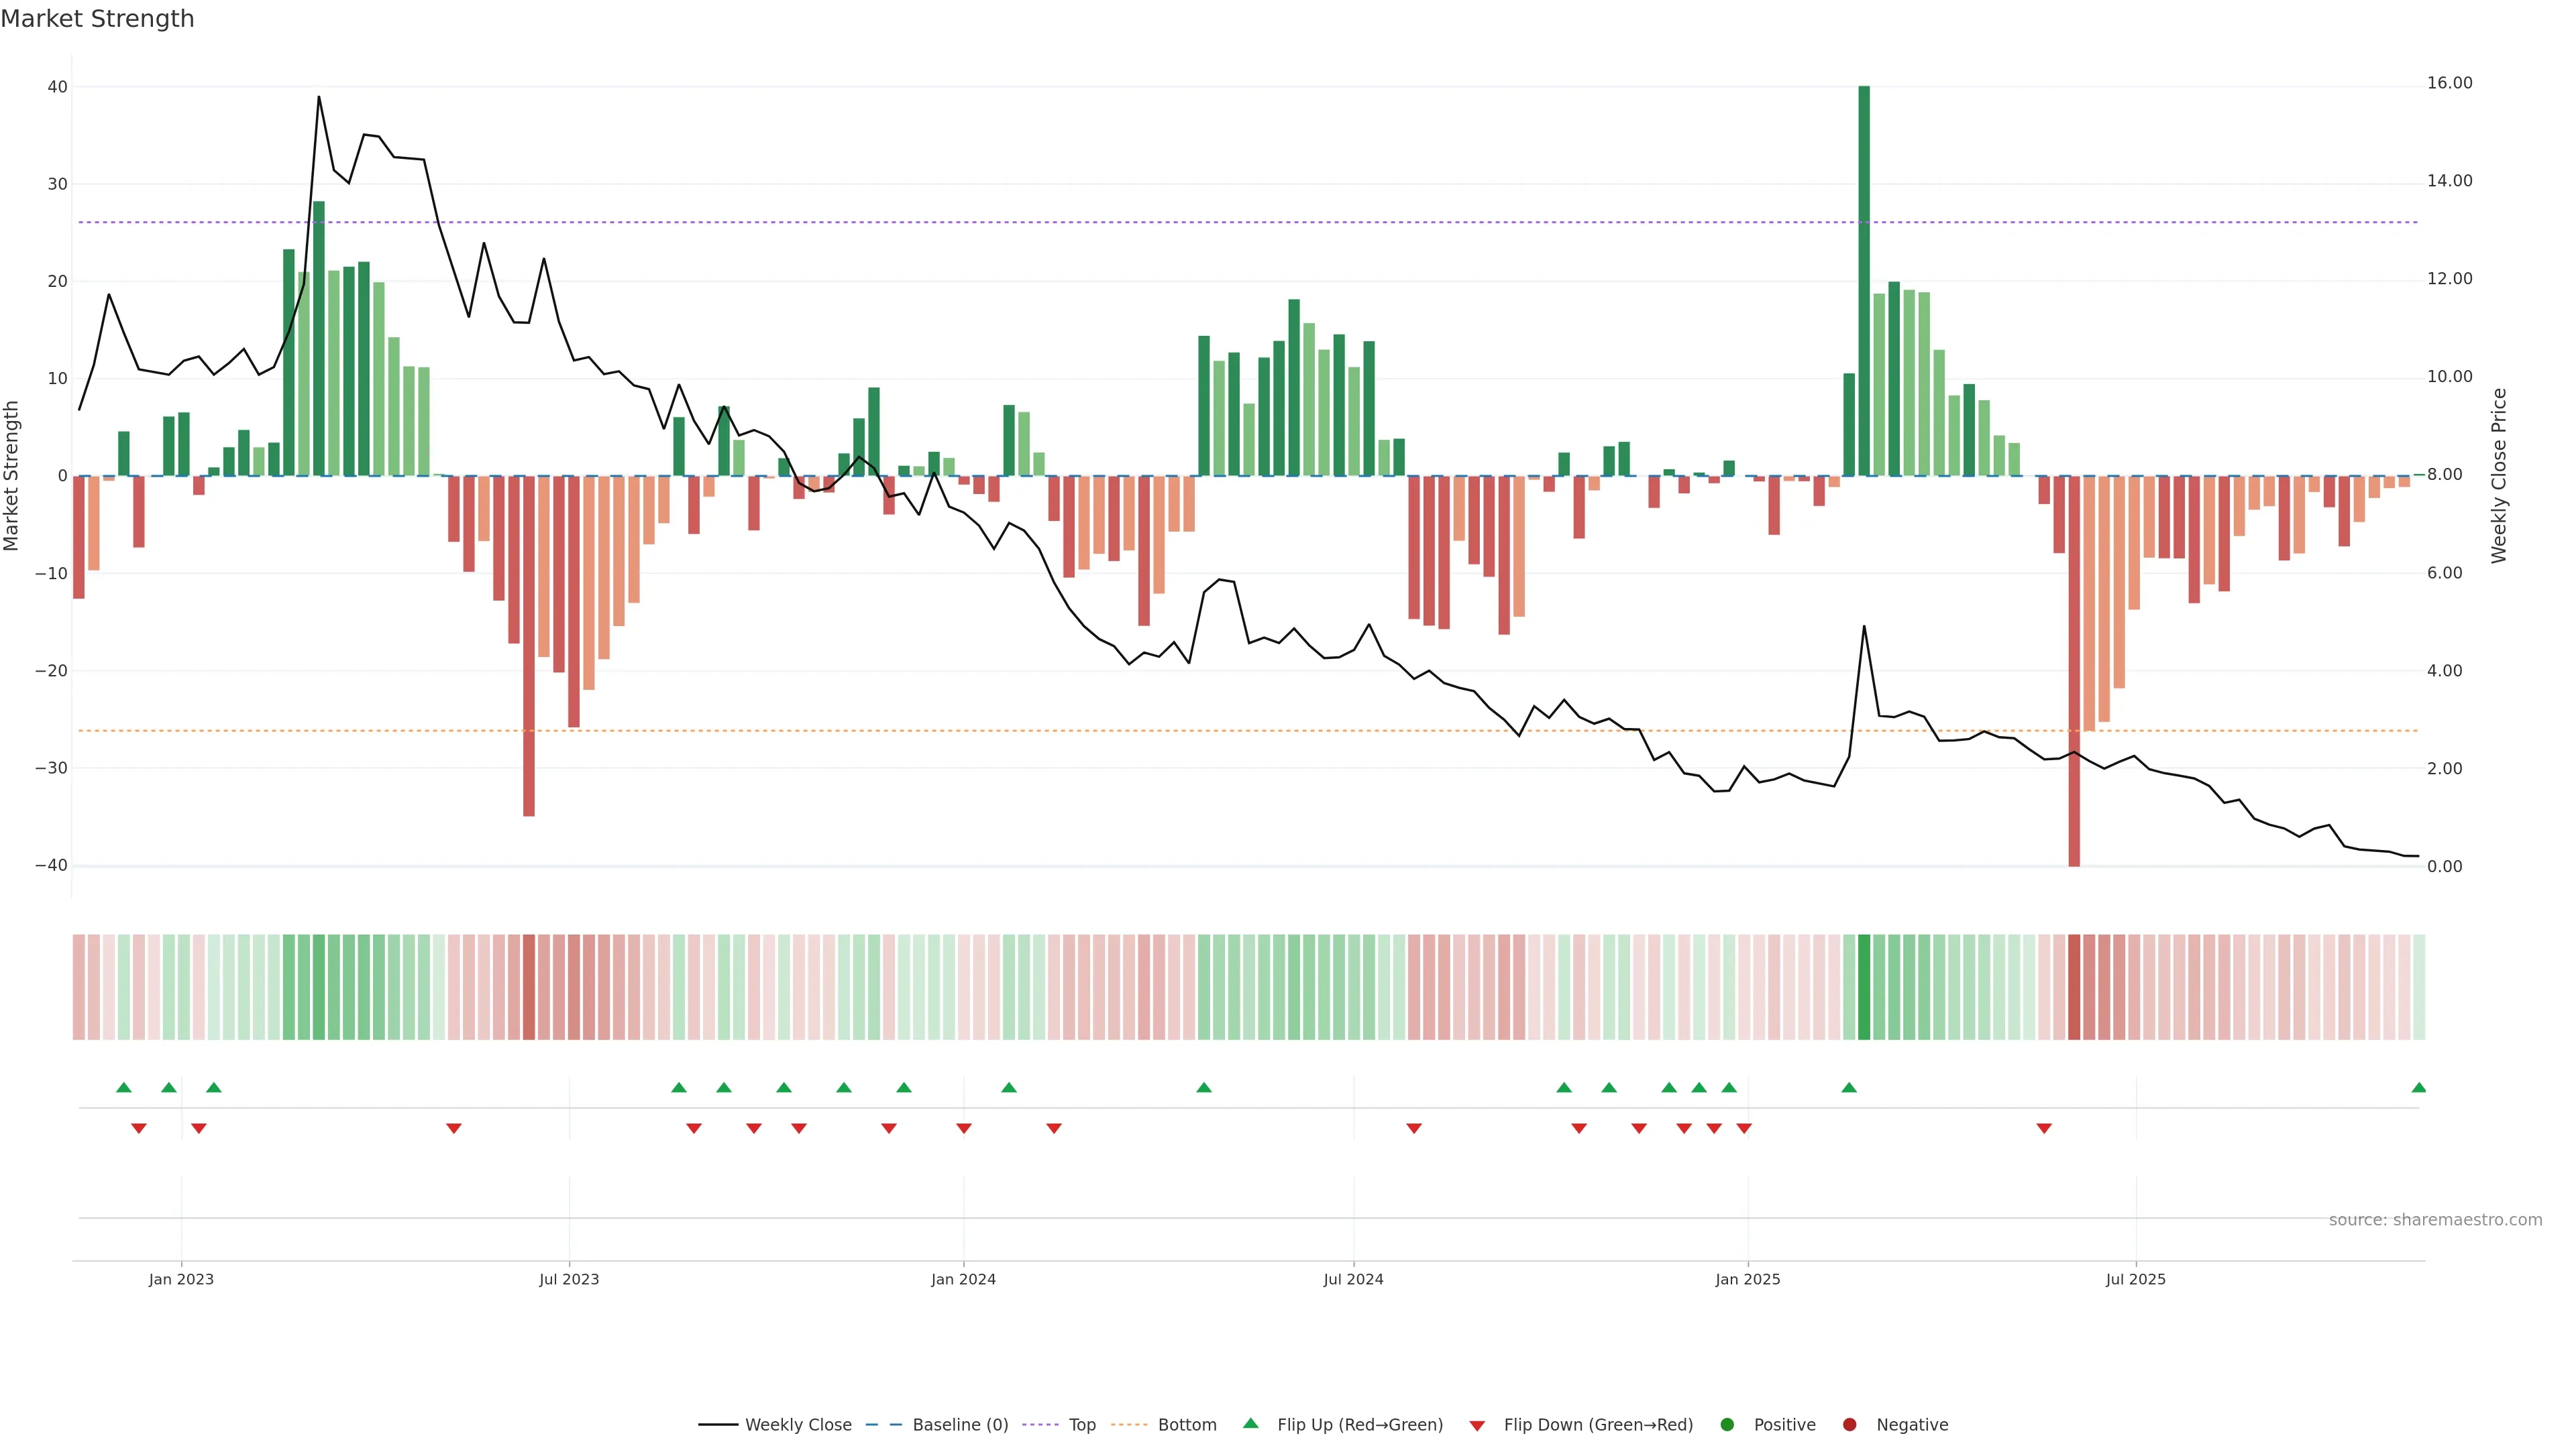Click the Market Strength chart title
2576x1448 pixels.
coord(97,19)
